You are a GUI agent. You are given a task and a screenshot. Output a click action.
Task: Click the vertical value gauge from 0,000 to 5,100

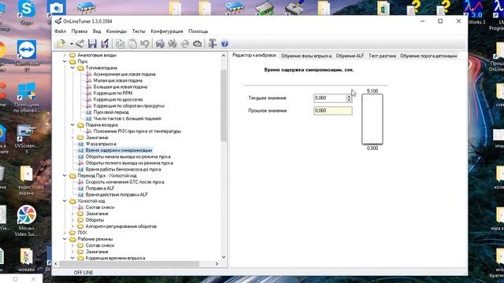372,119
